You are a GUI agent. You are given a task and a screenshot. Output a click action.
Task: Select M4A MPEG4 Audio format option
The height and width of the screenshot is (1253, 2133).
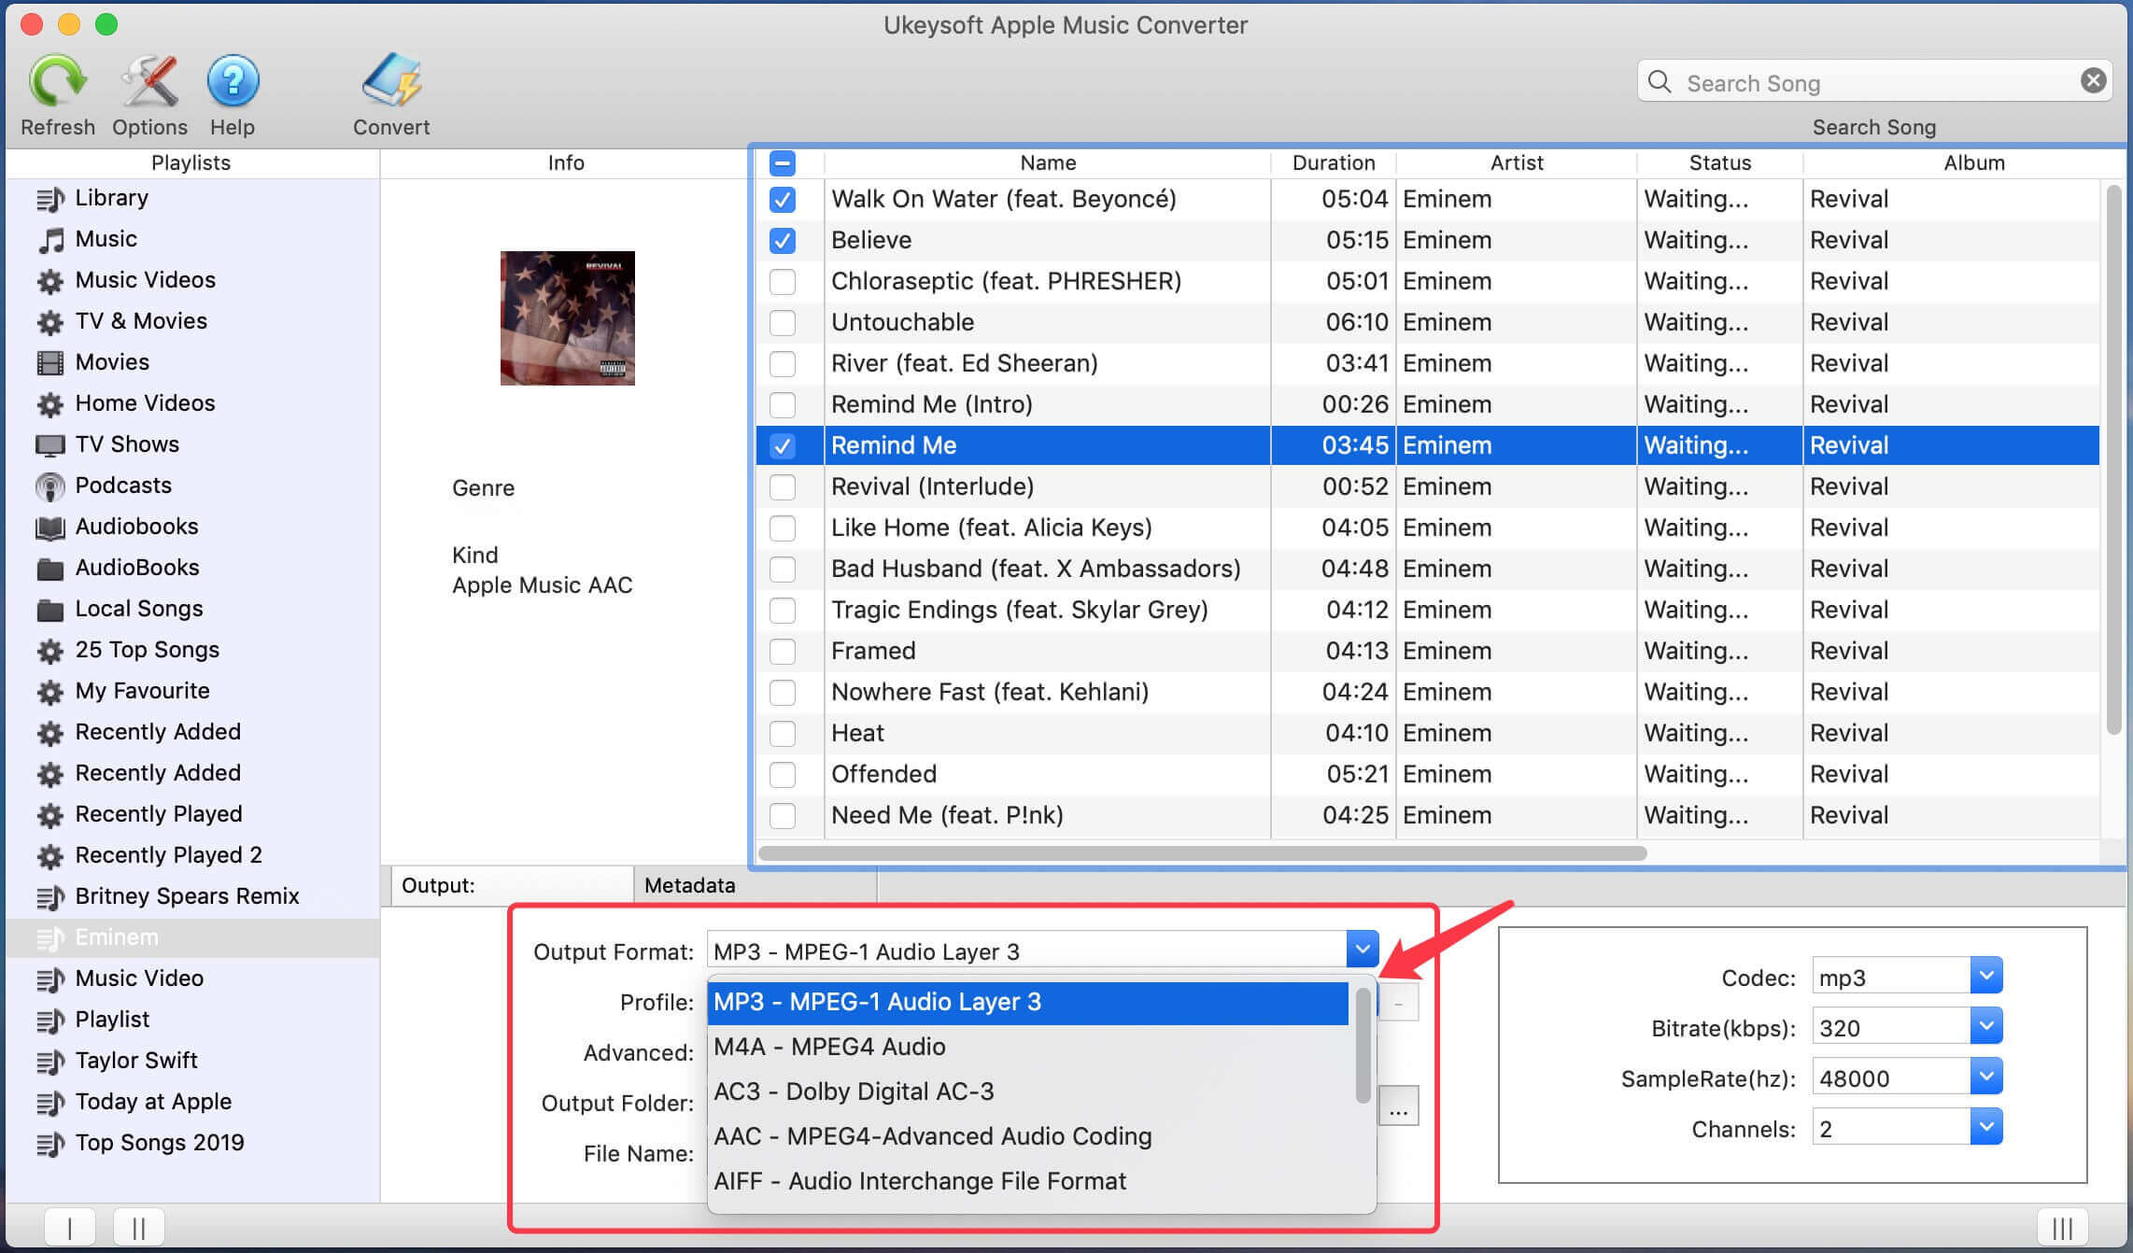click(1035, 1046)
